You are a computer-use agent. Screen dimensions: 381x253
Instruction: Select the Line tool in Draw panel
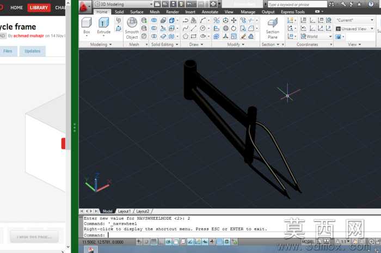(x=194, y=28)
